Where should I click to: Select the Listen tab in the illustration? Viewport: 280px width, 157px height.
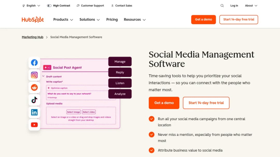(x=120, y=83)
